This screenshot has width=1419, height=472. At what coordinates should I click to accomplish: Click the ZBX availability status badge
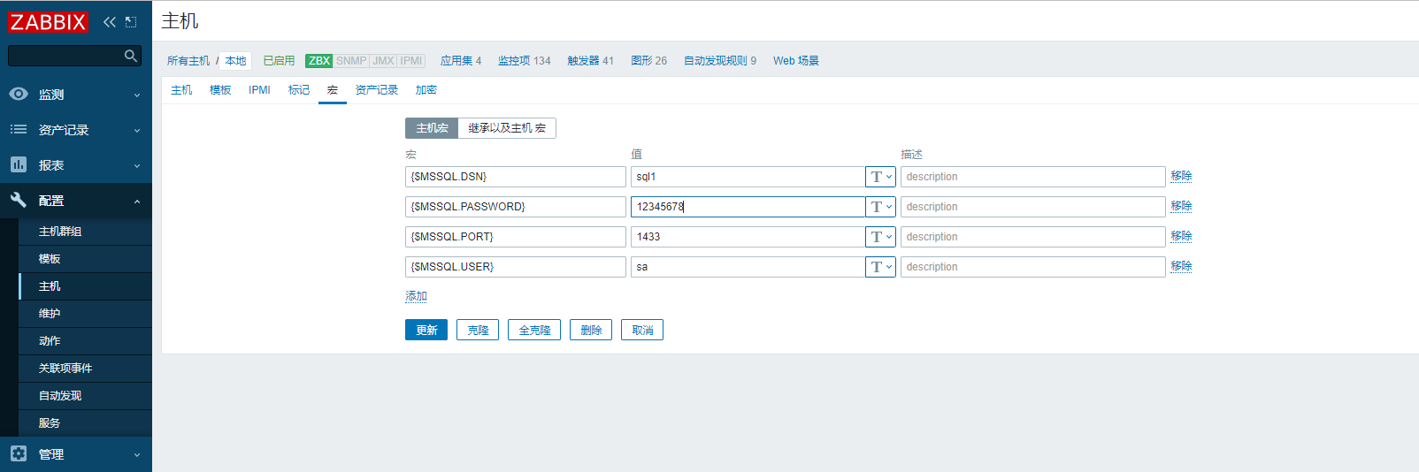pyautogui.click(x=318, y=61)
